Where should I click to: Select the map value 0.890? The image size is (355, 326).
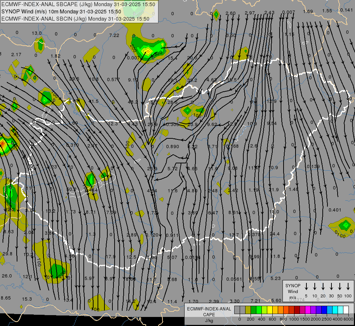[x=173, y=147]
